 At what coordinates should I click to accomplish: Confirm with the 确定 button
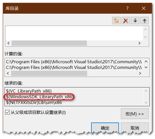(x=105, y=128)
